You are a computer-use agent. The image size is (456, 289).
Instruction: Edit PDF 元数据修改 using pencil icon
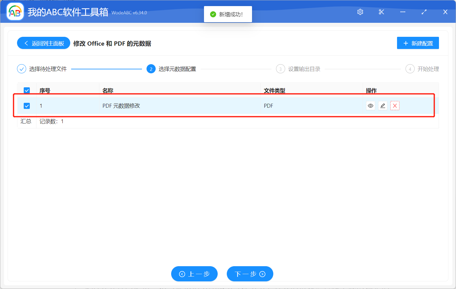click(x=382, y=106)
